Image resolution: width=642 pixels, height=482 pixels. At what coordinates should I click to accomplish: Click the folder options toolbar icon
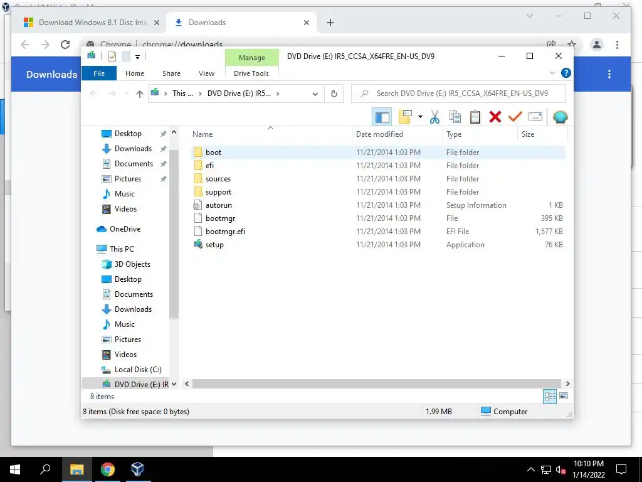(405, 117)
